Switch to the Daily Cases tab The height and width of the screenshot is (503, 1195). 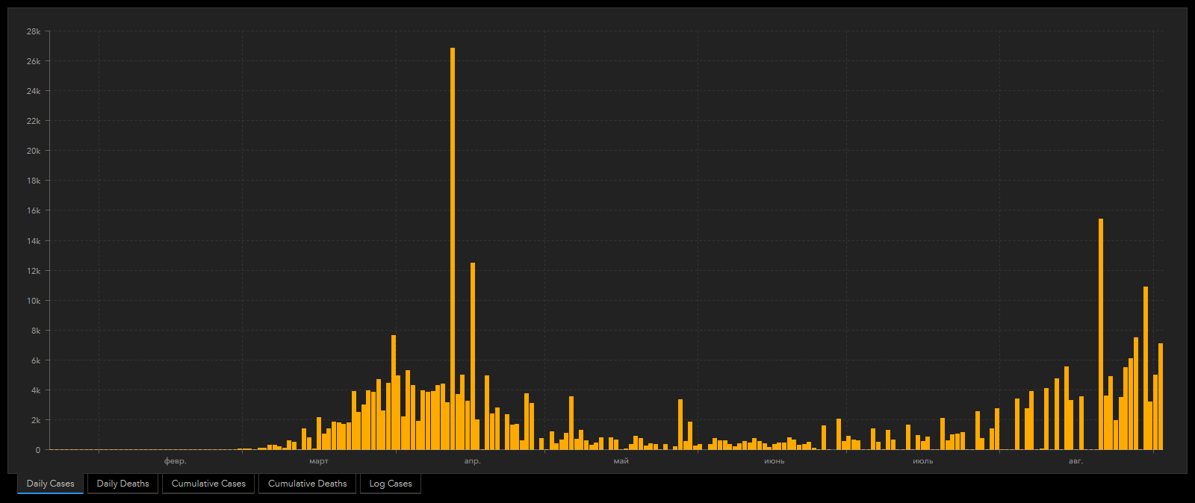[50, 484]
